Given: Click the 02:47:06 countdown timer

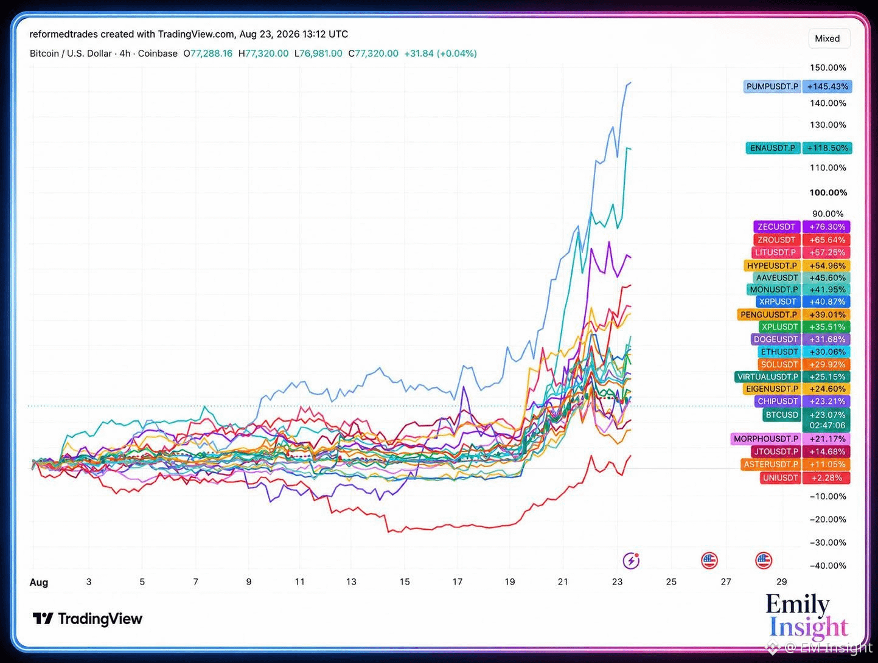Looking at the screenshot, I should (x=827, y=426).
